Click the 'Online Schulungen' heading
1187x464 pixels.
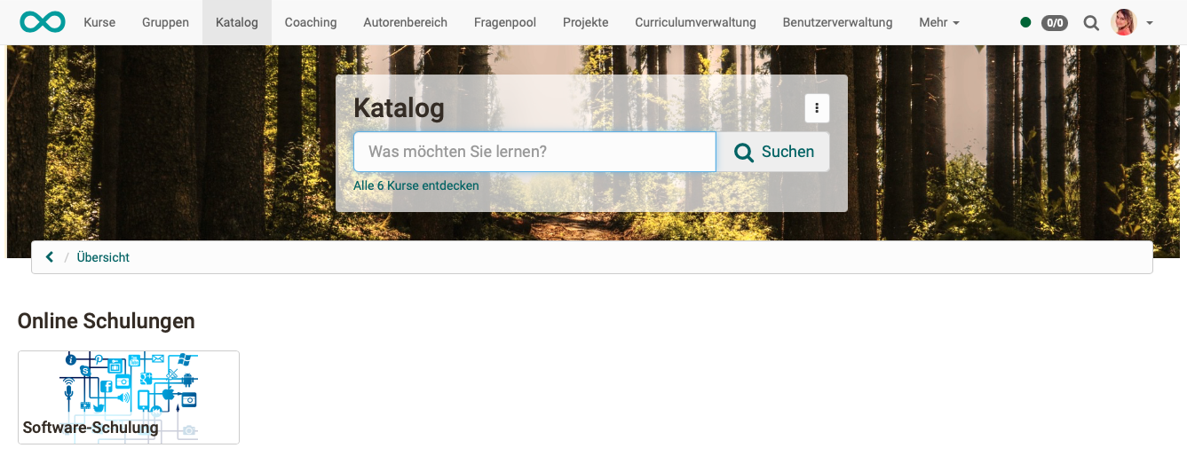(x=107, y=320)
